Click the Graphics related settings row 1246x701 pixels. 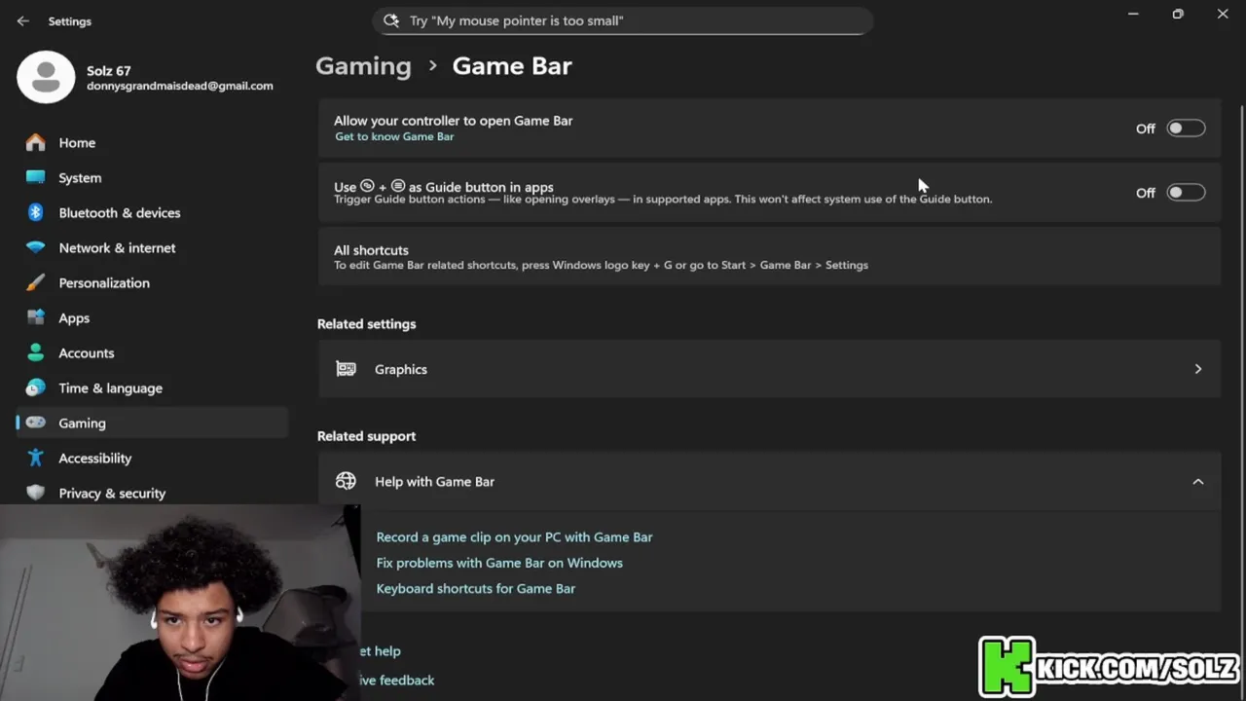pyautogui.click(x=769, y=369)
